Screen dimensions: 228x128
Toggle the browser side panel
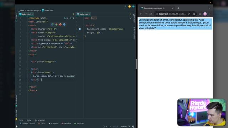pyautogui.click(x=200, y=14)
